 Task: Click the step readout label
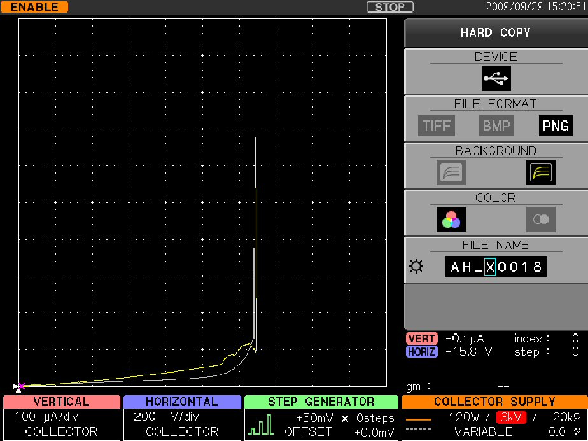532,352
